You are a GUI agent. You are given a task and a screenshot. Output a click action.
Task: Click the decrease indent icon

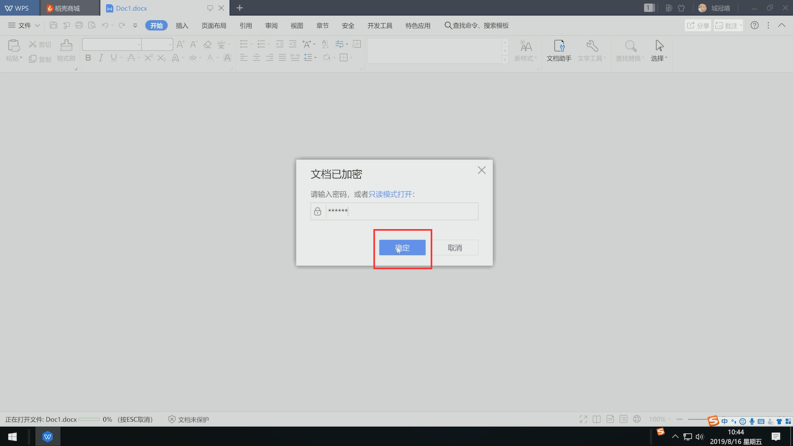pyautogui.click(x=280, y=45)
